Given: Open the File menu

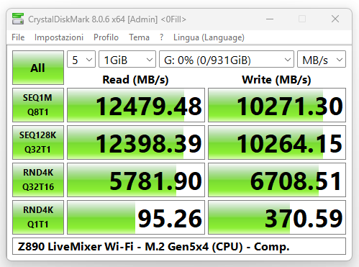Looking at the screenshot, I should point(18,37).
